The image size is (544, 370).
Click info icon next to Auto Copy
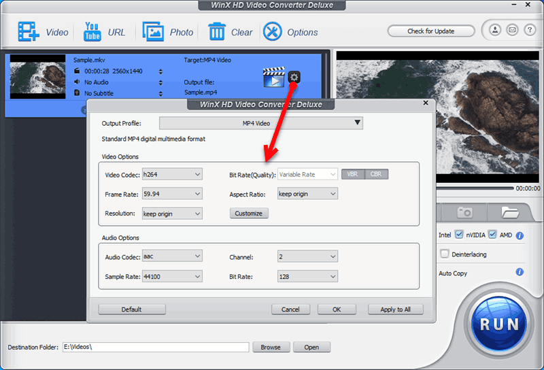pyautogui.click(x=520, y=272)
